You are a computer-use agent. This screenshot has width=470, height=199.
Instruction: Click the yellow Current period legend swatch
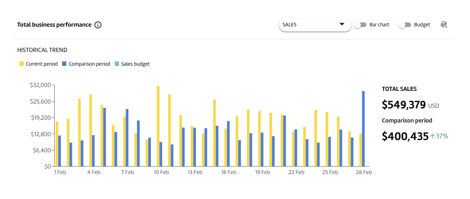coord(21,64)
